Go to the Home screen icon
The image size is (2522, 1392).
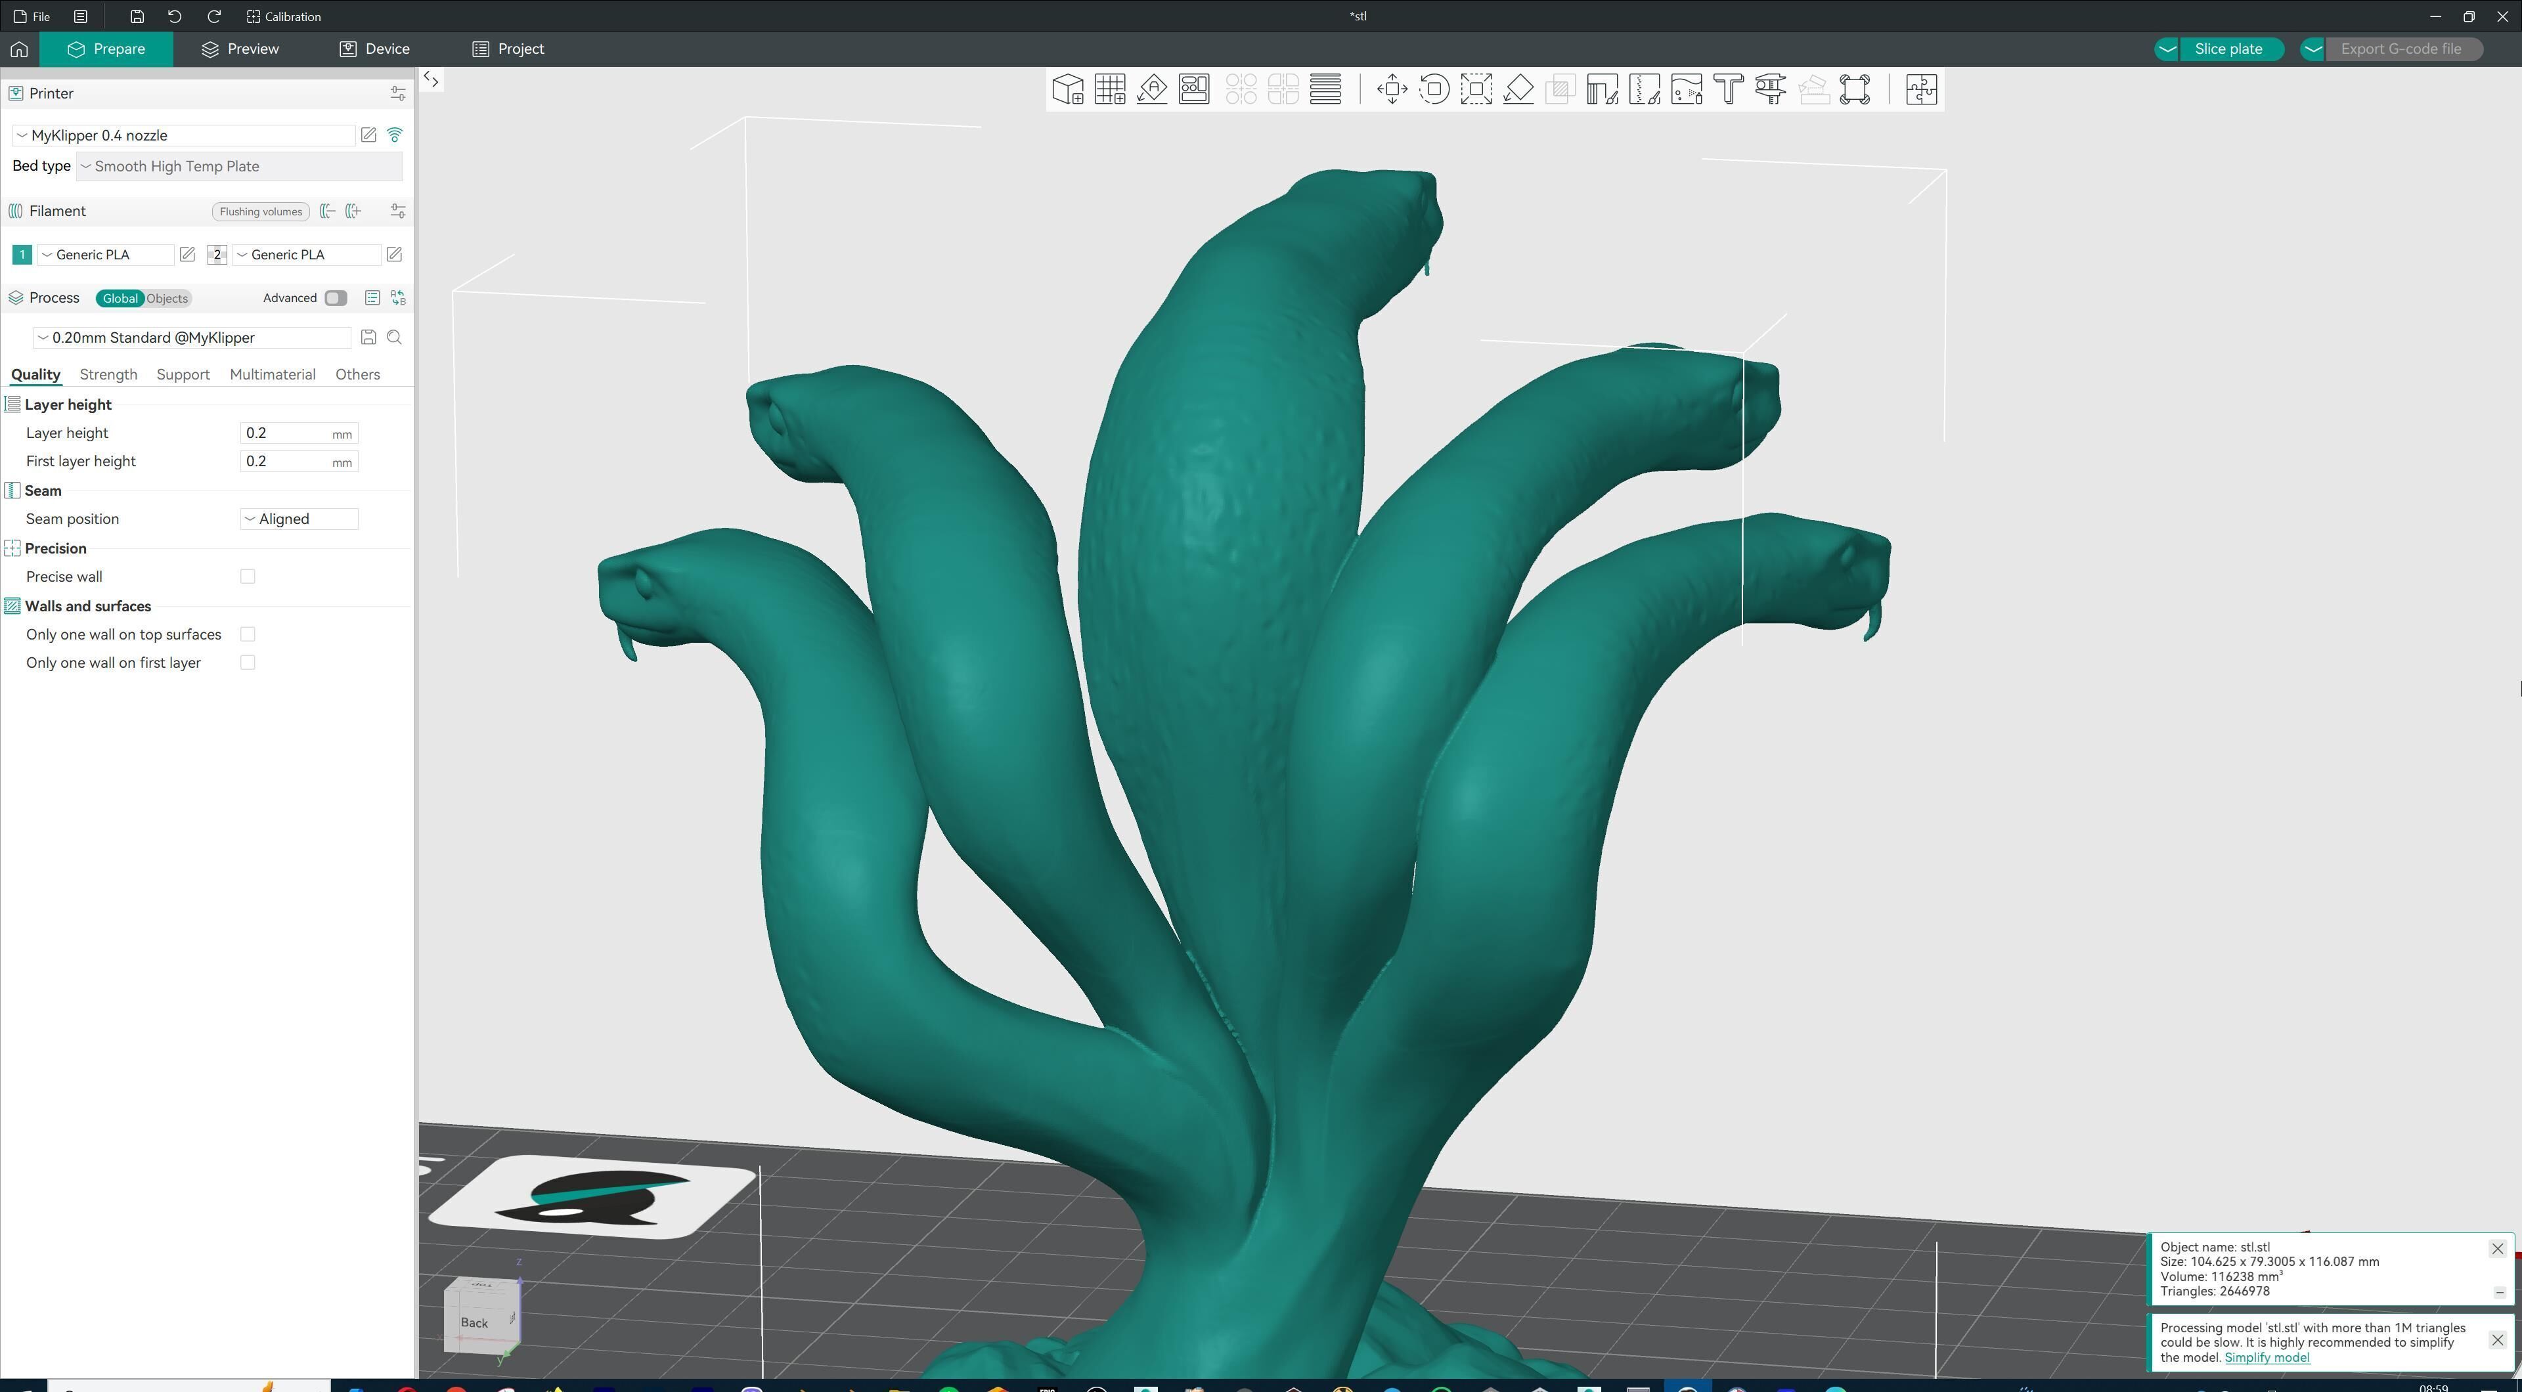tap(20, 49)
